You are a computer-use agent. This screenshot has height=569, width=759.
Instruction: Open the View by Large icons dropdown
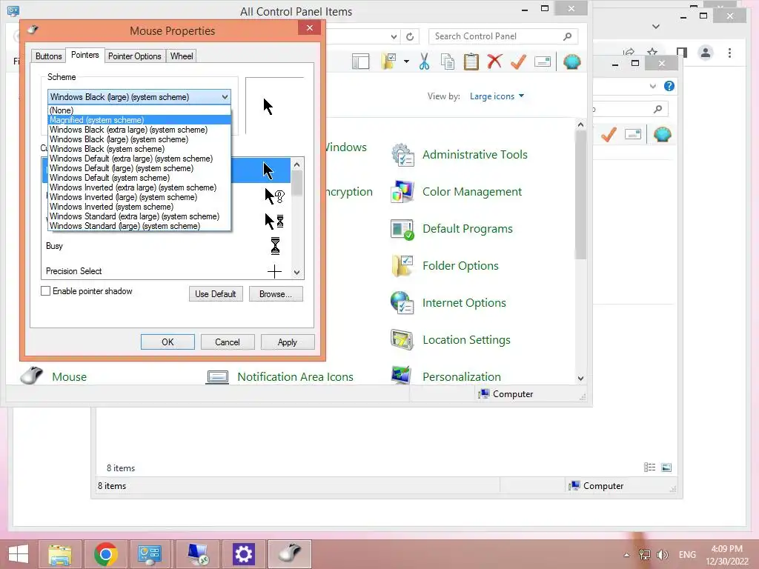(497, 96)
